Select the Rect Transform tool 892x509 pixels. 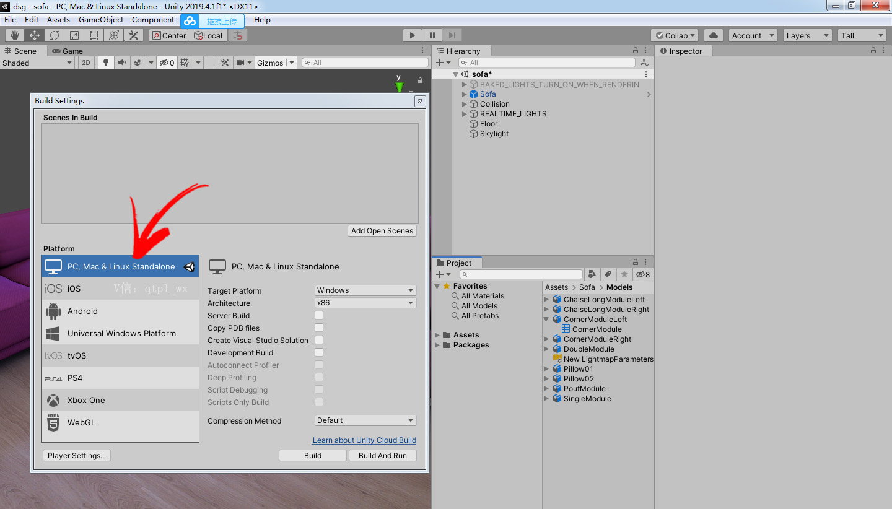pyautogui.click(x=94, y=35)
